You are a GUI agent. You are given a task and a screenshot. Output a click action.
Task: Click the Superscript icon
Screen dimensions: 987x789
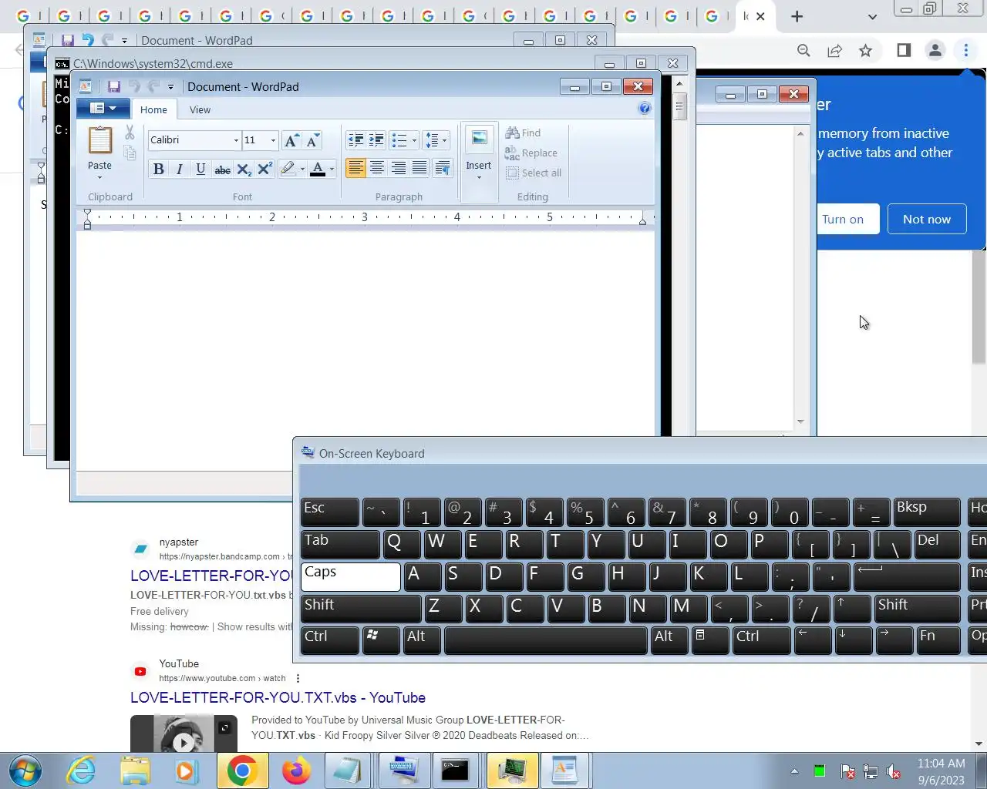pos(265,169)
